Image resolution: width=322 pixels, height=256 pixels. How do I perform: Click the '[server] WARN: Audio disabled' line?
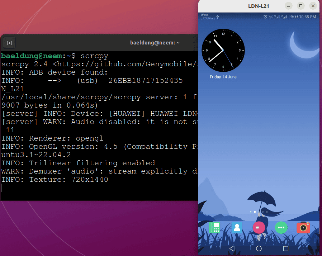(100, 122)
